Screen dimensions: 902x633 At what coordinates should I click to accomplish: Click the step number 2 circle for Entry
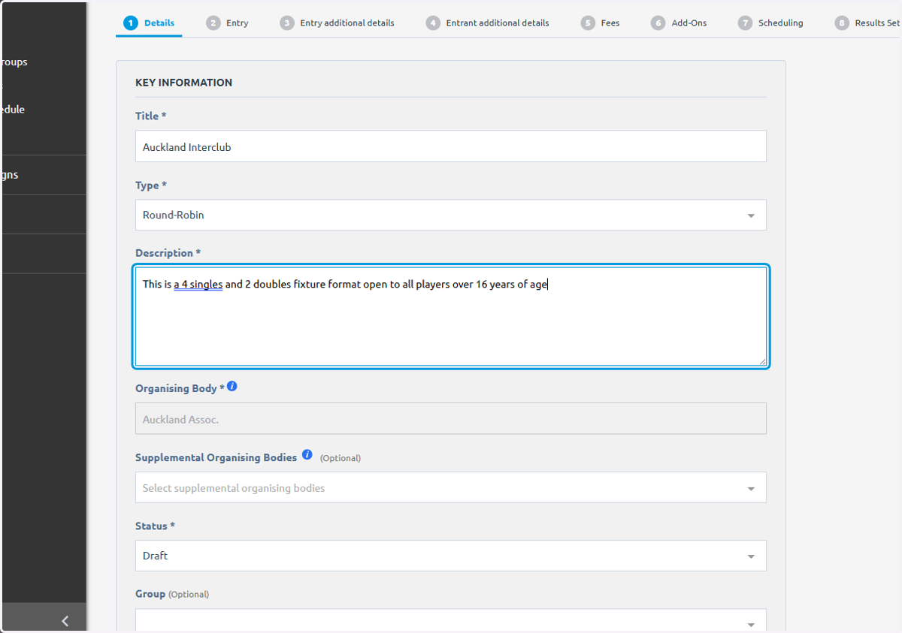point(213,23)
